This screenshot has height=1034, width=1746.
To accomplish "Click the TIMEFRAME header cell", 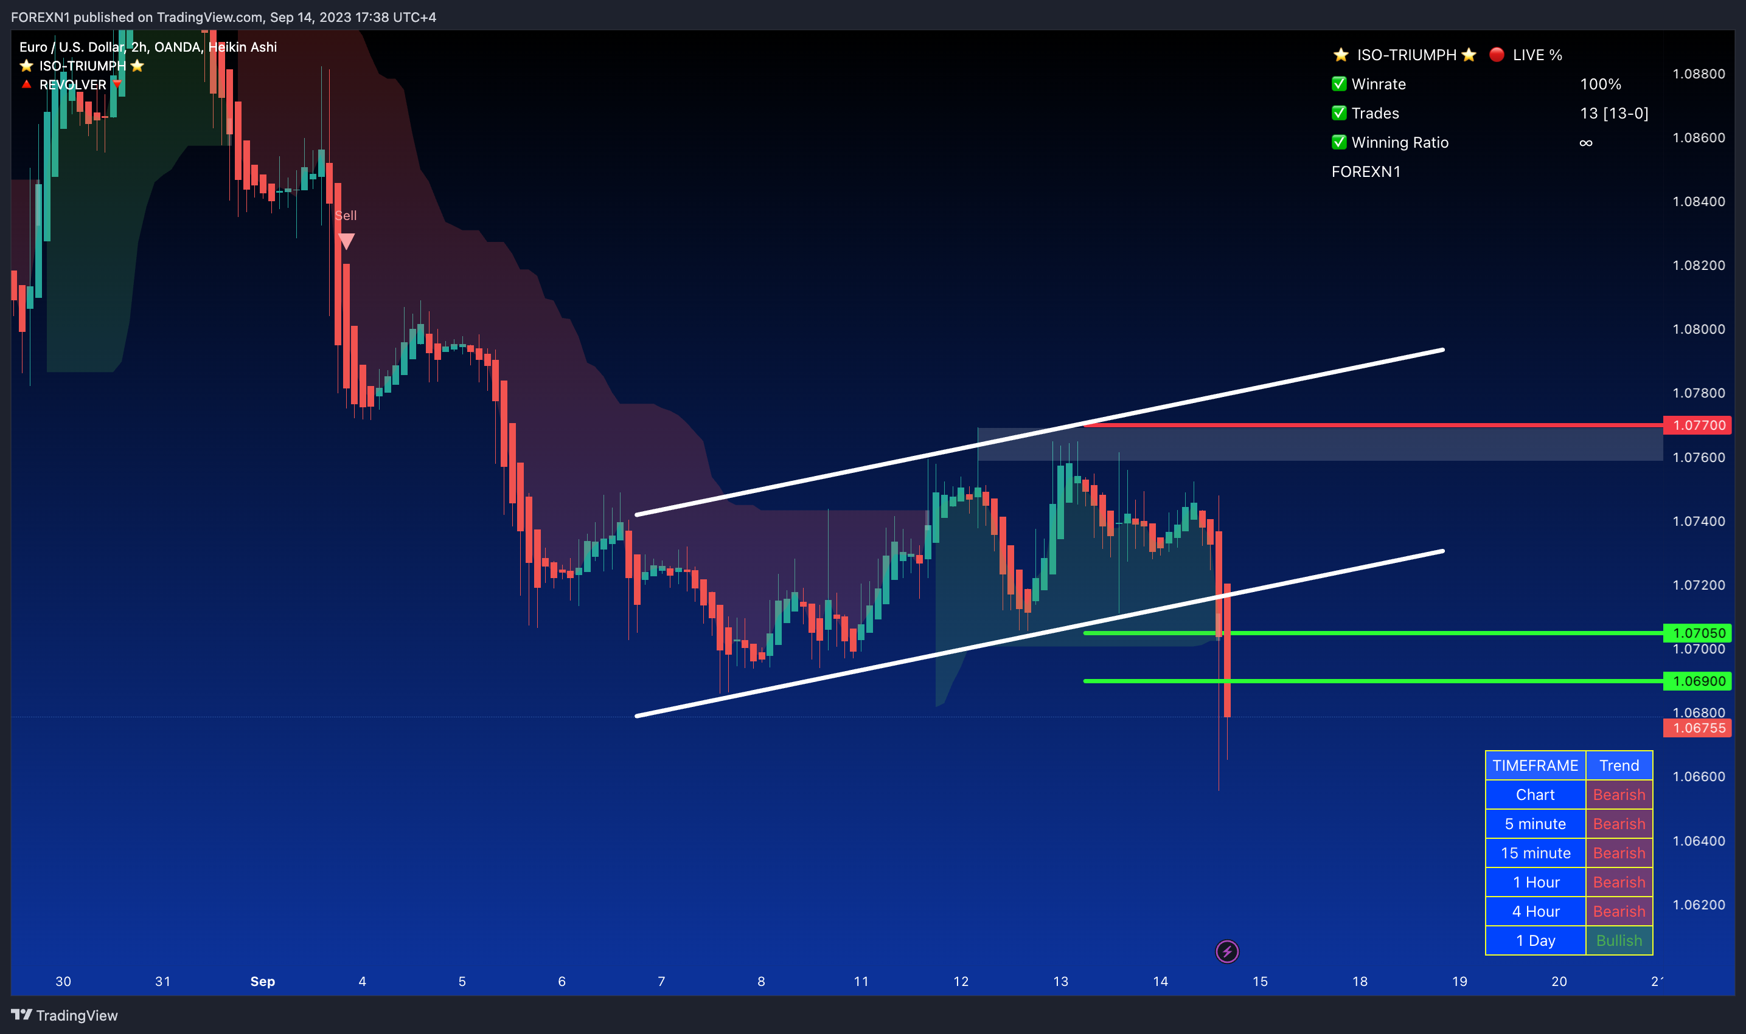I will 1536,765.
